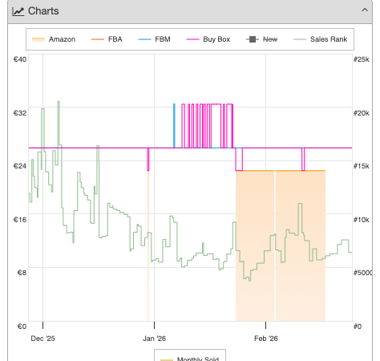Click the #15k rank axis label
Image resolution: width=380 pixels, height=361 pixels.
point(362,166)
